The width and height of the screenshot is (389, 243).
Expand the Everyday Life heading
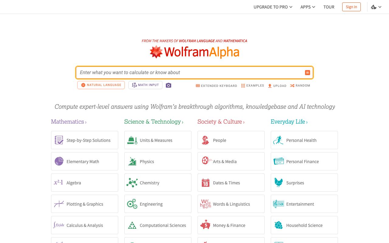pos(289,122)
